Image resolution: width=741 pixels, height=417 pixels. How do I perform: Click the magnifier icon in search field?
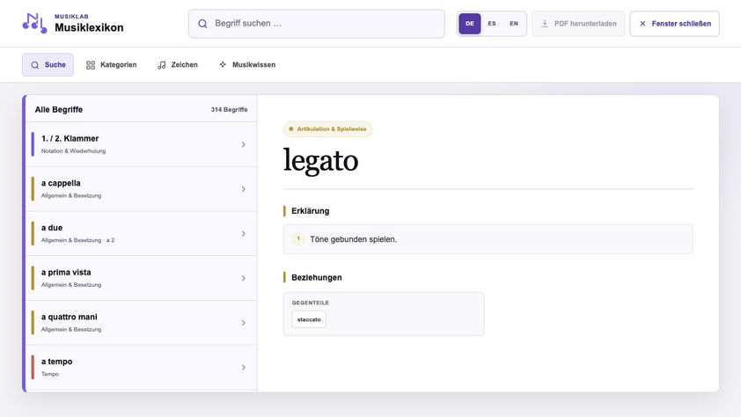202,24
